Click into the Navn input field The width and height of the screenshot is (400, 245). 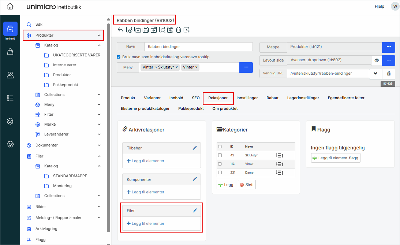coord(198,47)
